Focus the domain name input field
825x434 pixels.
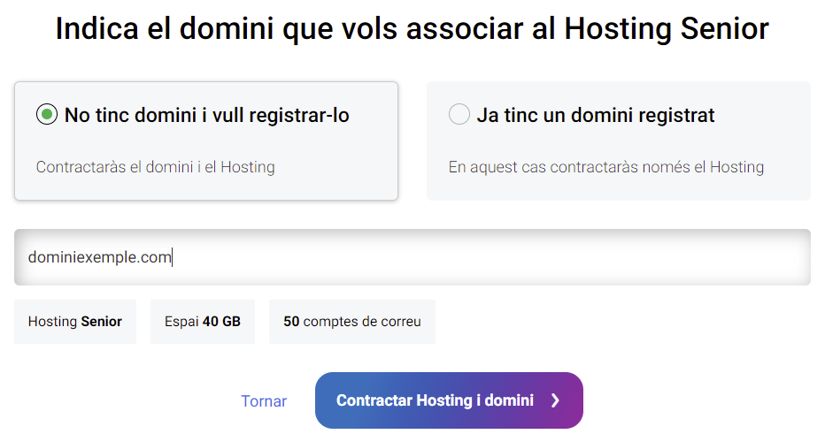(412, 257)
